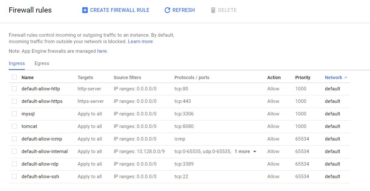Click the trash can Delete icon
370x191 pixels.
(x=213, y=10)
